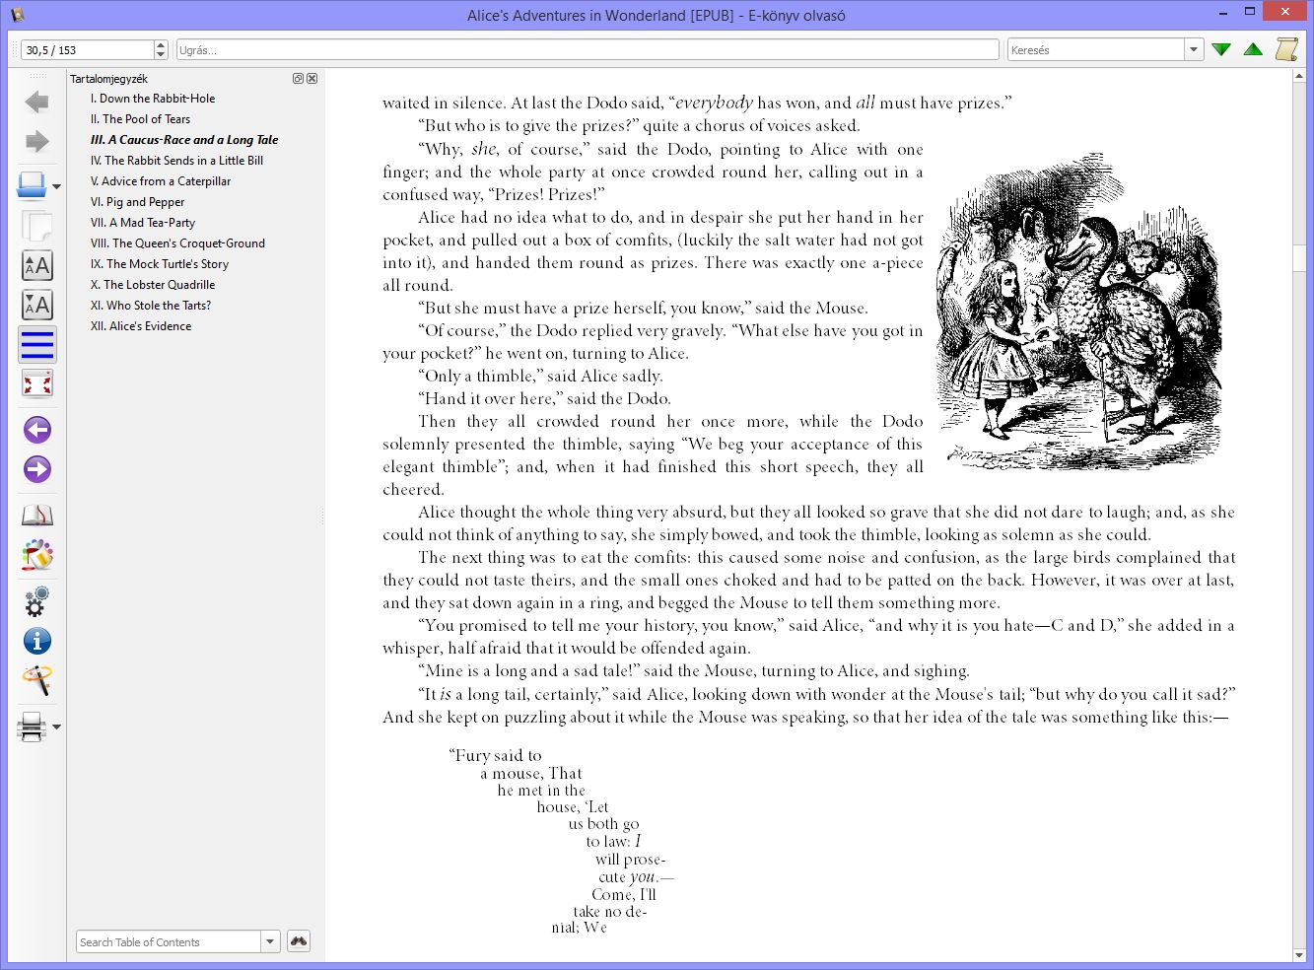Go to V. Advice from a Caterpillar
The height and width of the screenshot is (970, 1314).
tap(161, 181)
